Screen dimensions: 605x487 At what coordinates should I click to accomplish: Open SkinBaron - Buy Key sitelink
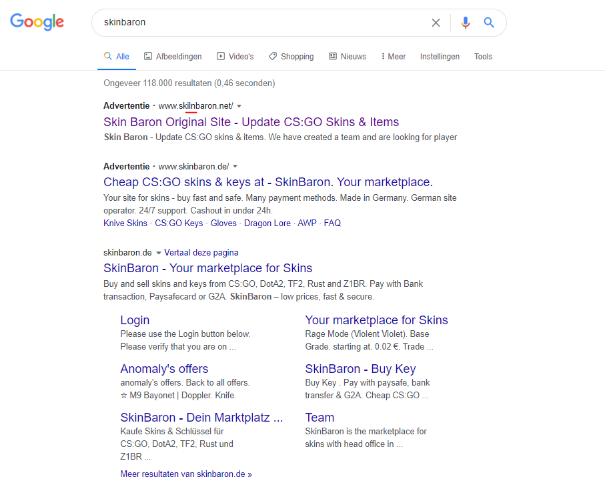coord(360,368)
